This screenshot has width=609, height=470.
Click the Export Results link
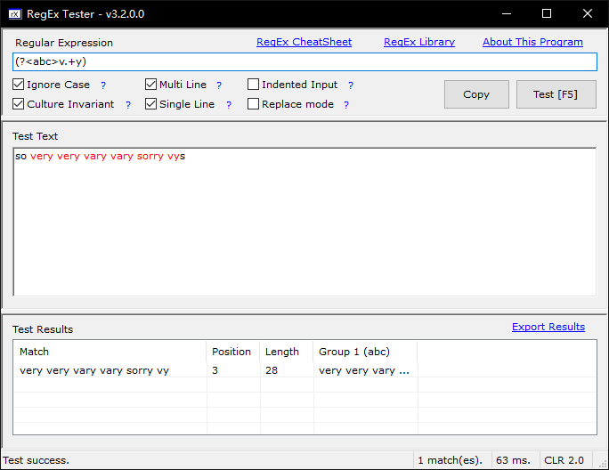pos(548,327)
